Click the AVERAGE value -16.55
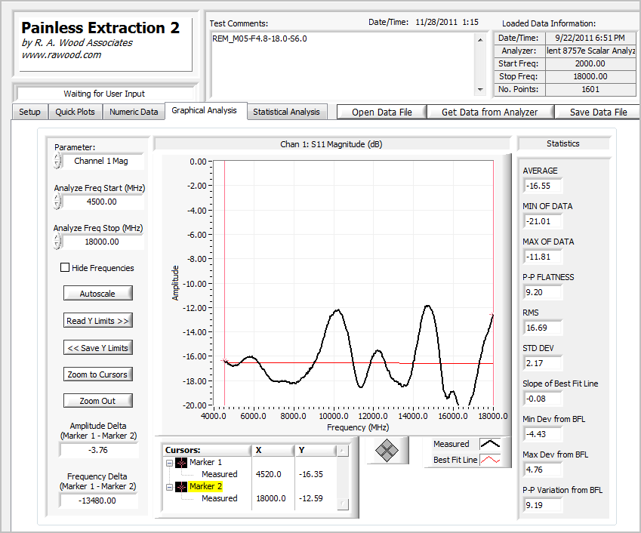The width and height of the screenshot is (641, 533). pyautogui.click(x=543, y=186)
